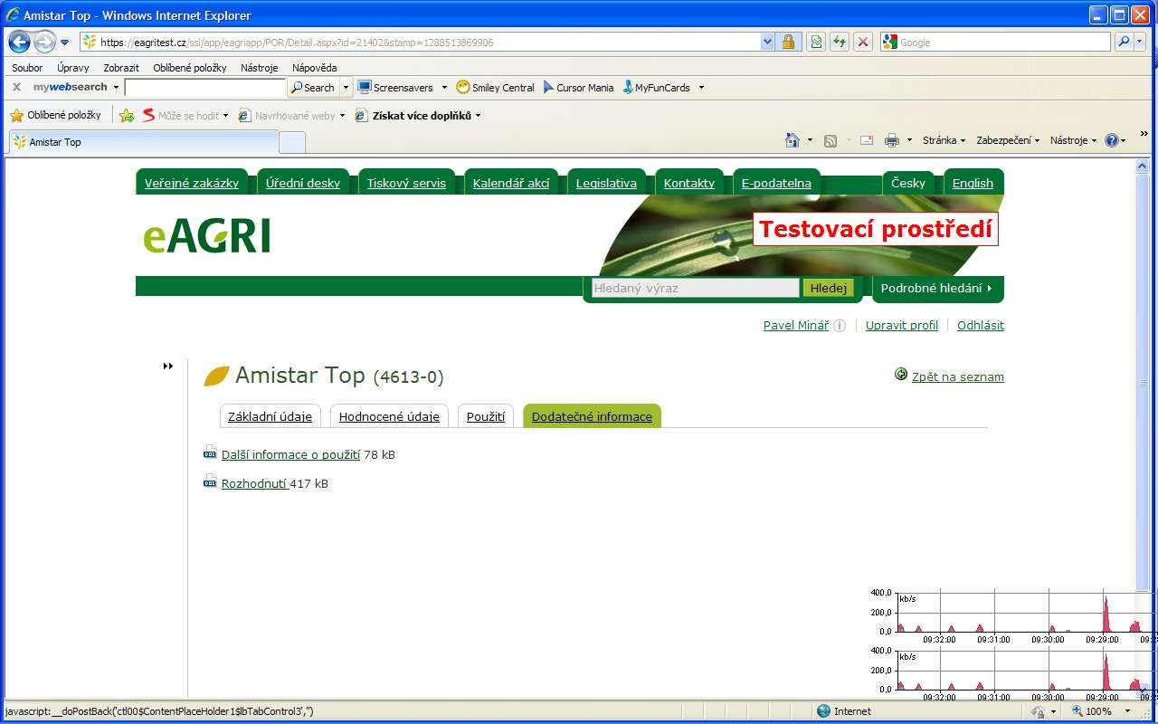The width and height of the screenshot is (1158, 724).
Task: Open the Nápověda menu
Action: pyautogui.click(x=314, y=68)
